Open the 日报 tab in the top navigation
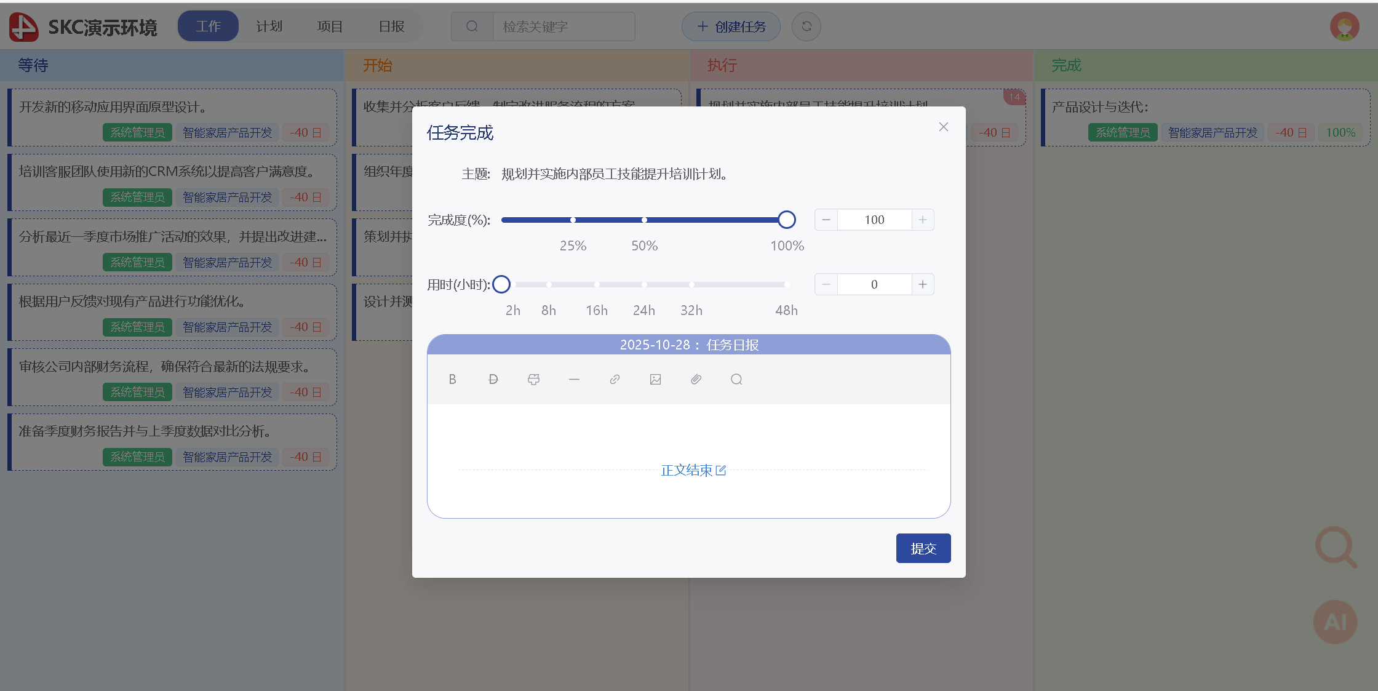 click(x=391, y=26)
